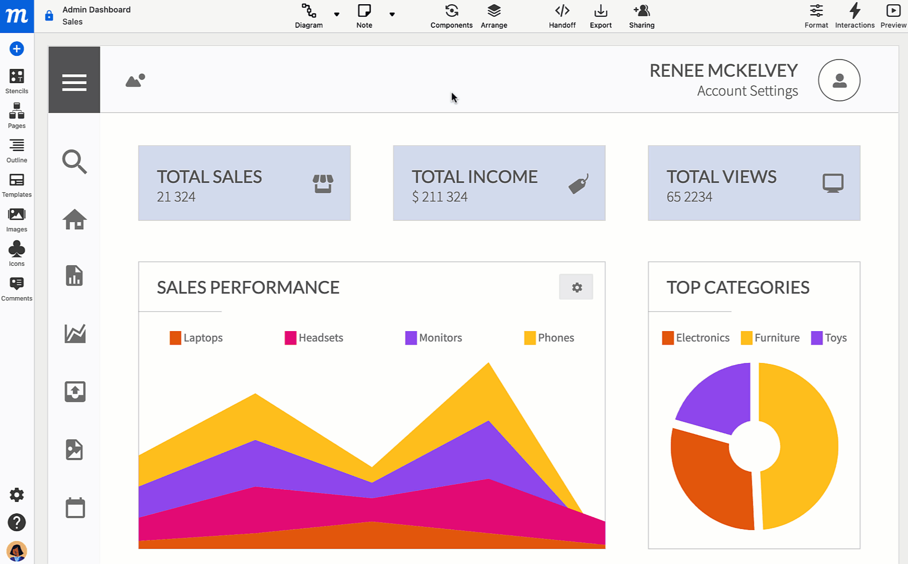The height and width of the screenshot is (564, 908).
Task: Show the Outline panel
Action: pos(17,150)
